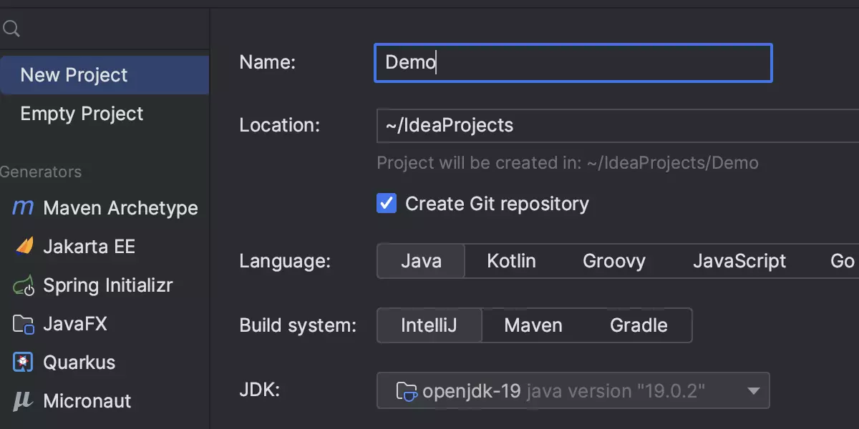Click the openjdk-19 folder icon
The image size is (859, 429).
(405, 390)
